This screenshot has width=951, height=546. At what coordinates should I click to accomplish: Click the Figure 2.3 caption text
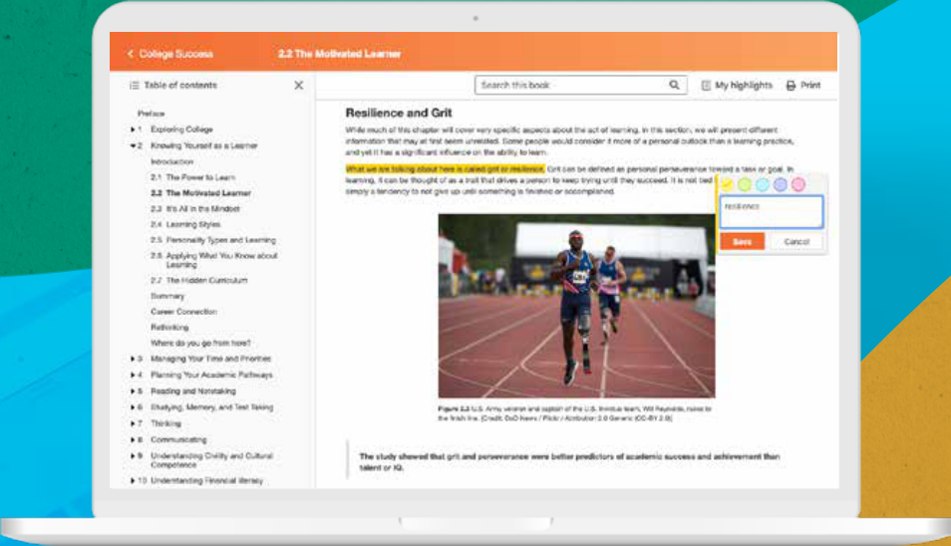[574, 413]
